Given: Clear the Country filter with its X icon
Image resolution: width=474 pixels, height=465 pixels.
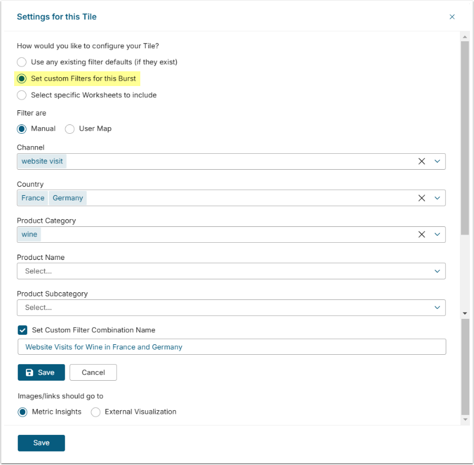Looking at the screenshot, I should [x=422, y=198].
